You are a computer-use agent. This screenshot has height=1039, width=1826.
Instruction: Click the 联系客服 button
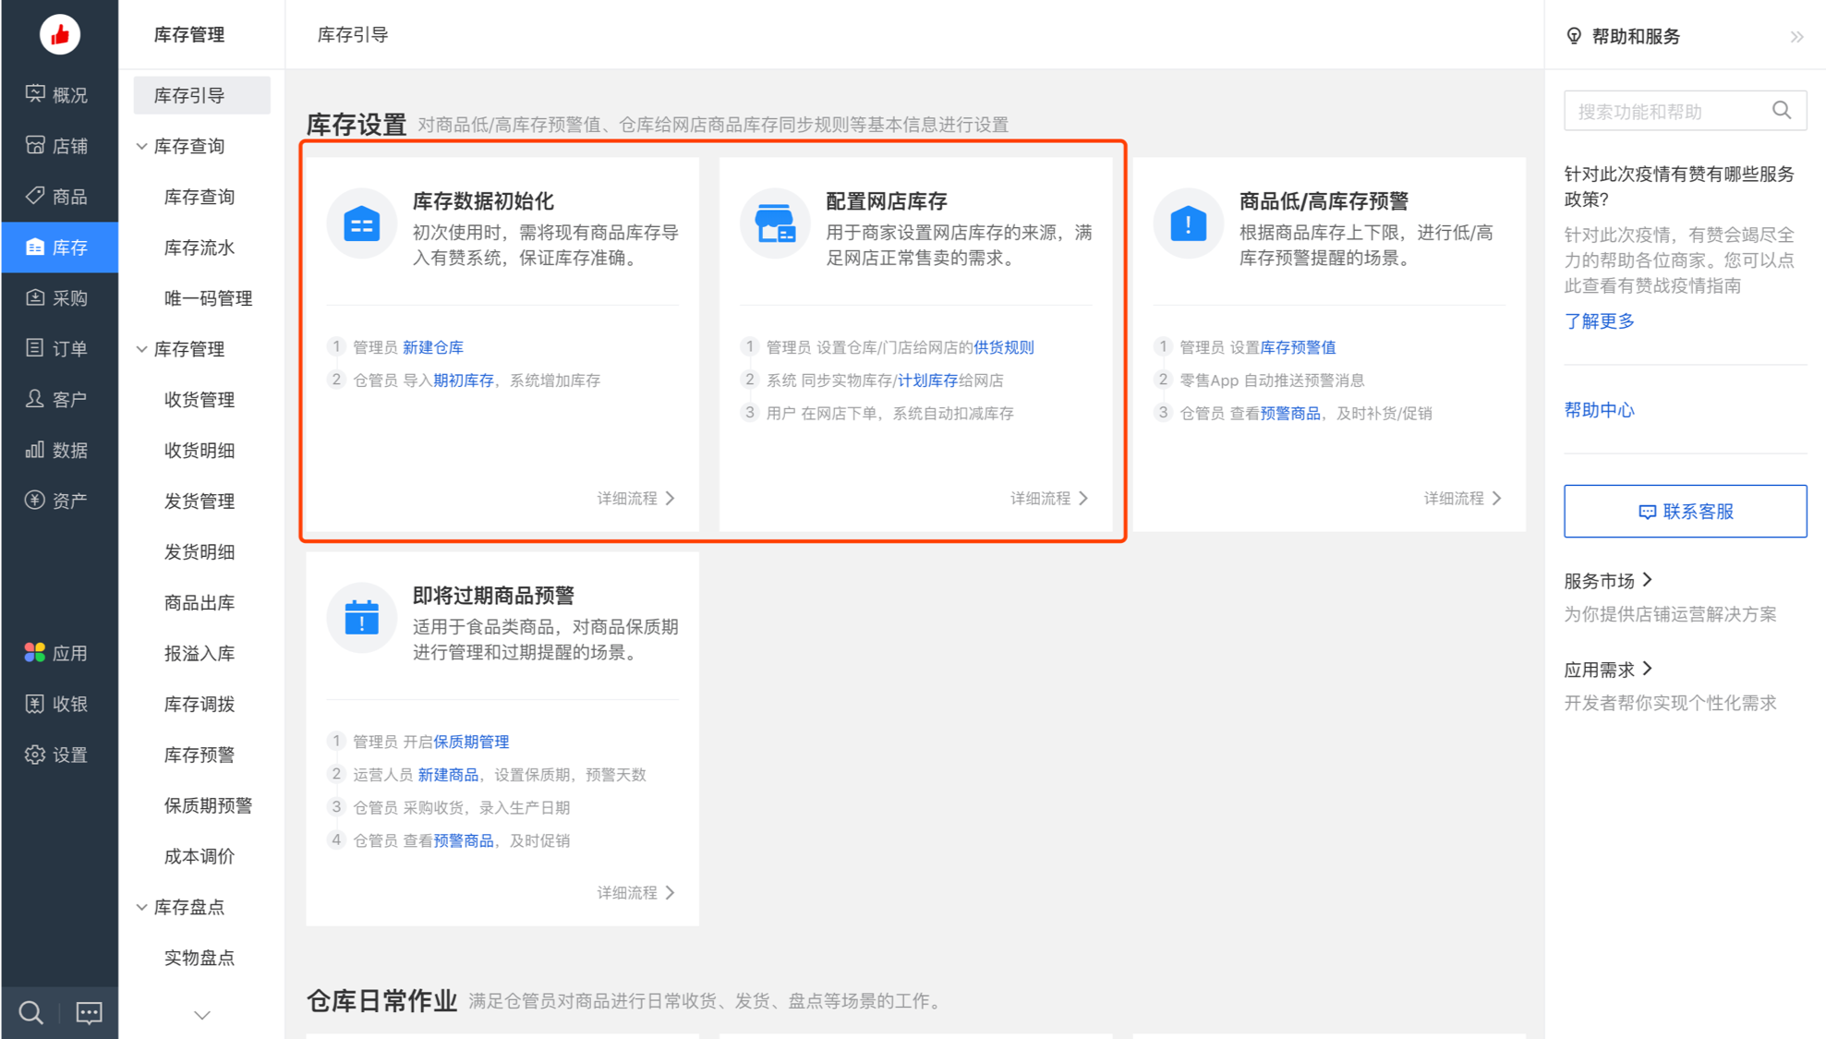(1685, 511)
